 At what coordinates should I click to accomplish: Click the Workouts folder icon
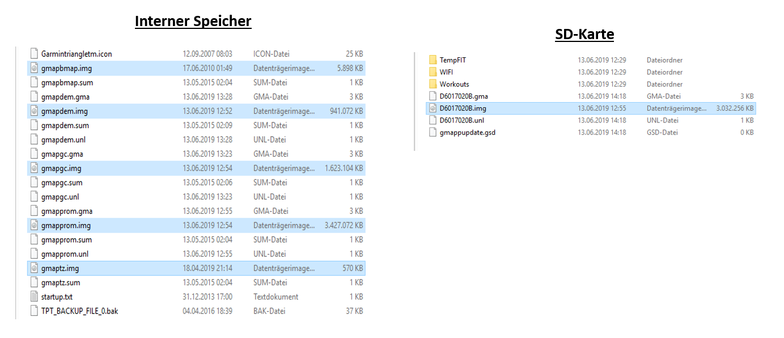433,84
